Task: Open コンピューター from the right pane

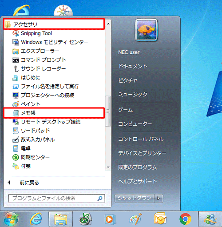Action: click(x=135, y=124)
